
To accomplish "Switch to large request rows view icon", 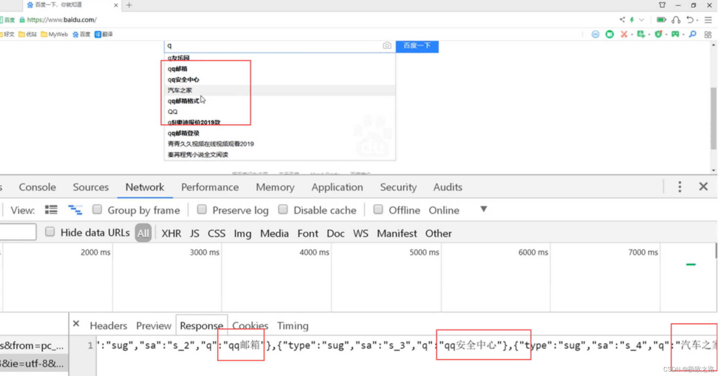I will 51,210.
